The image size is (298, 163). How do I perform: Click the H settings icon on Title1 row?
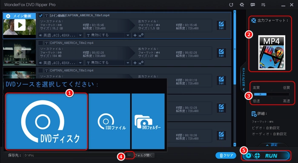[x=141, y=35]
